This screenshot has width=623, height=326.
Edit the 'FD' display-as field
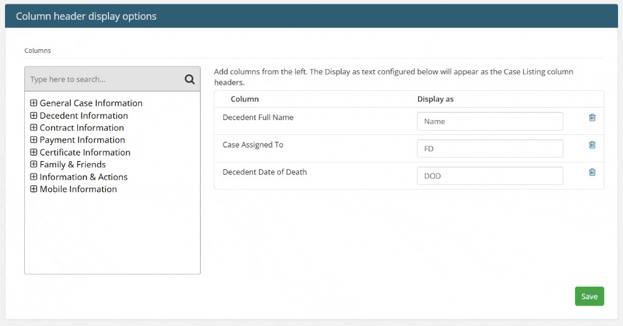[x=490, y=149]
